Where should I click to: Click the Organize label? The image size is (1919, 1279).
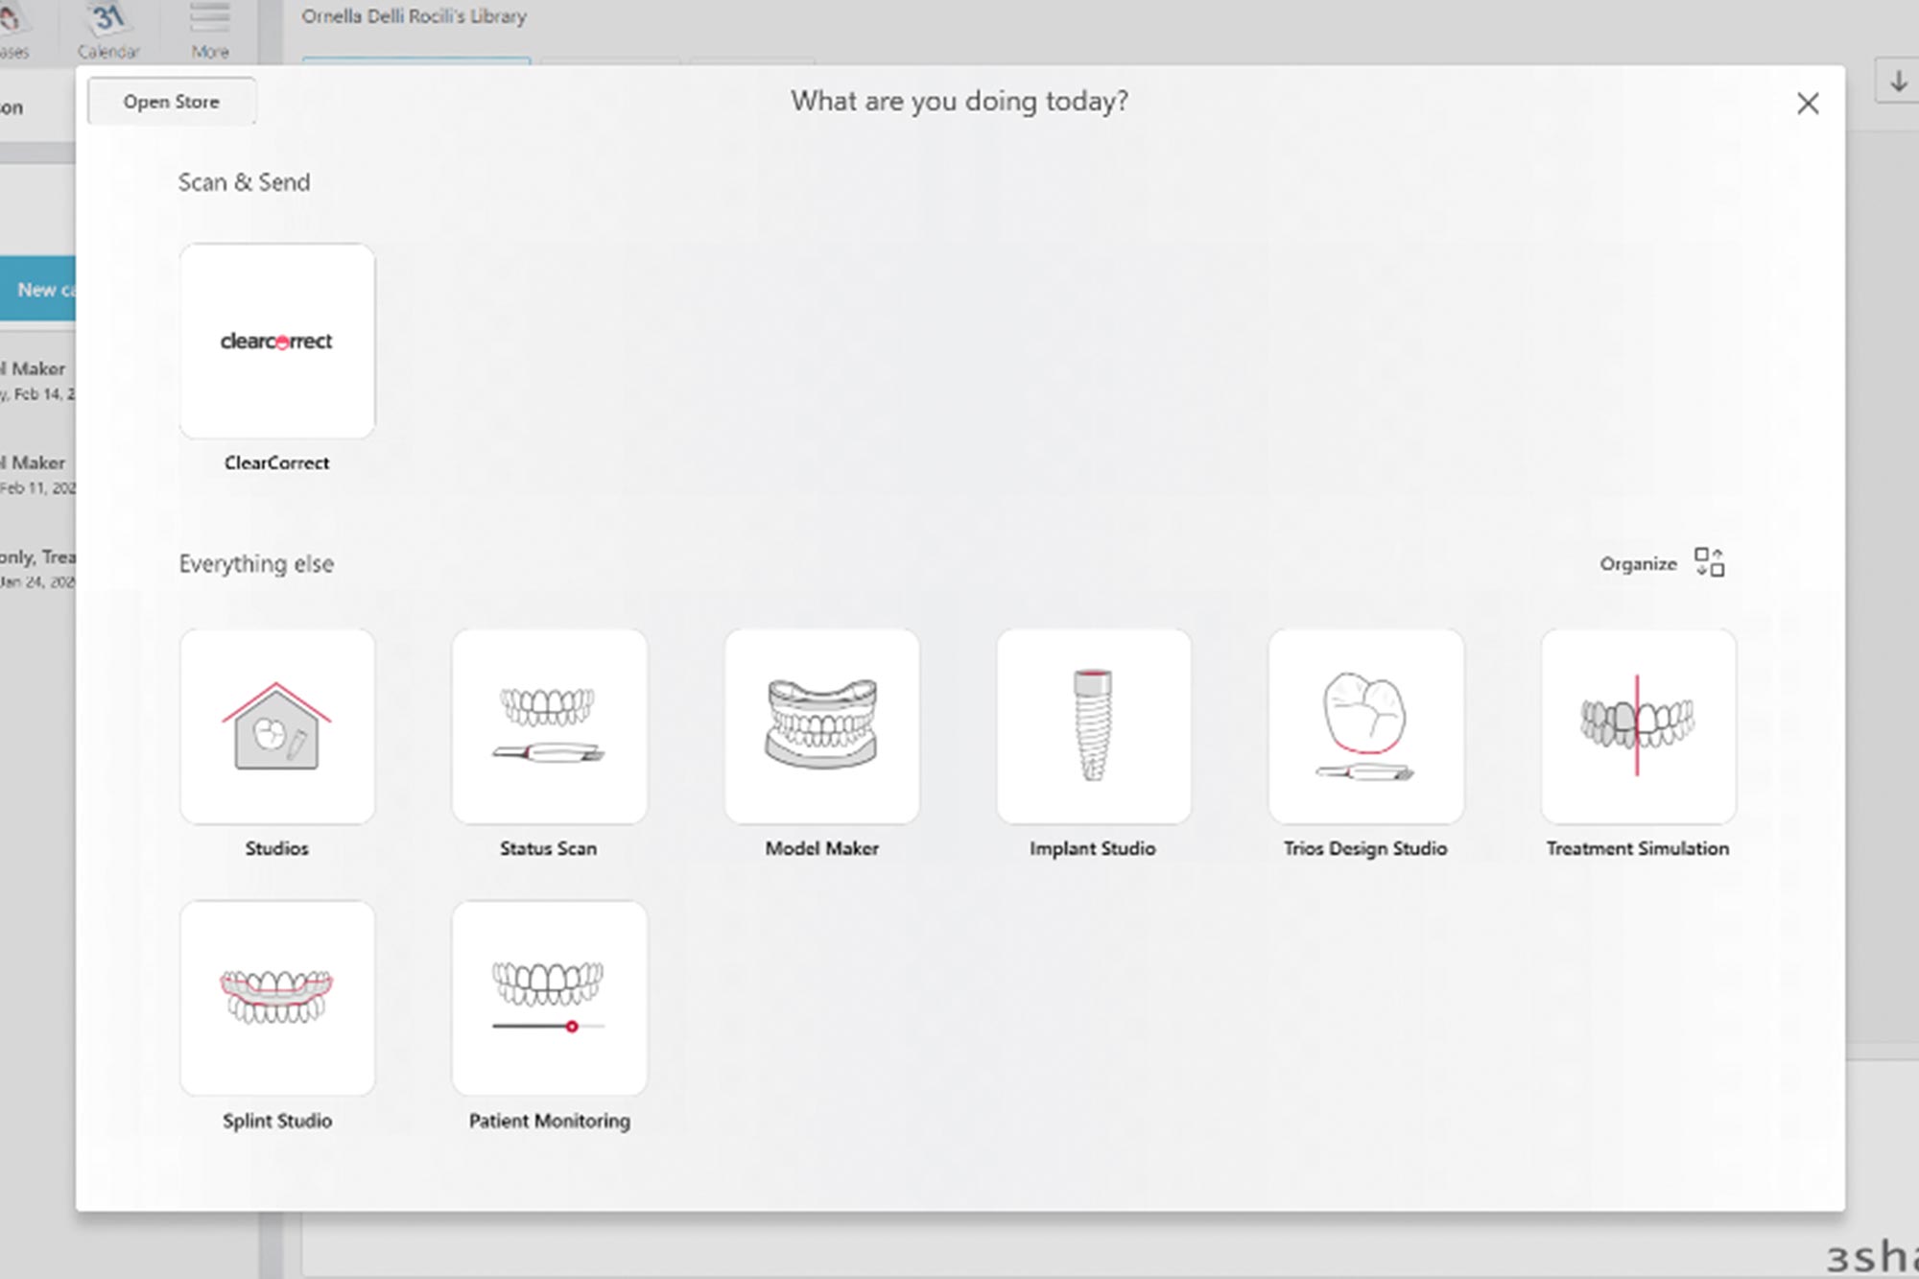pos(1638,564)
